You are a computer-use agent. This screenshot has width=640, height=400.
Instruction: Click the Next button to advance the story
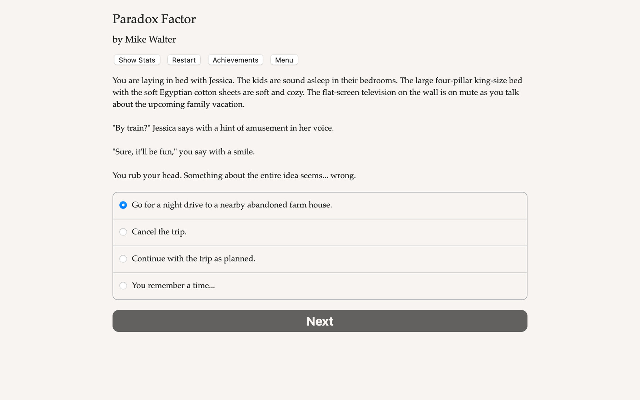tap(320, 321)
